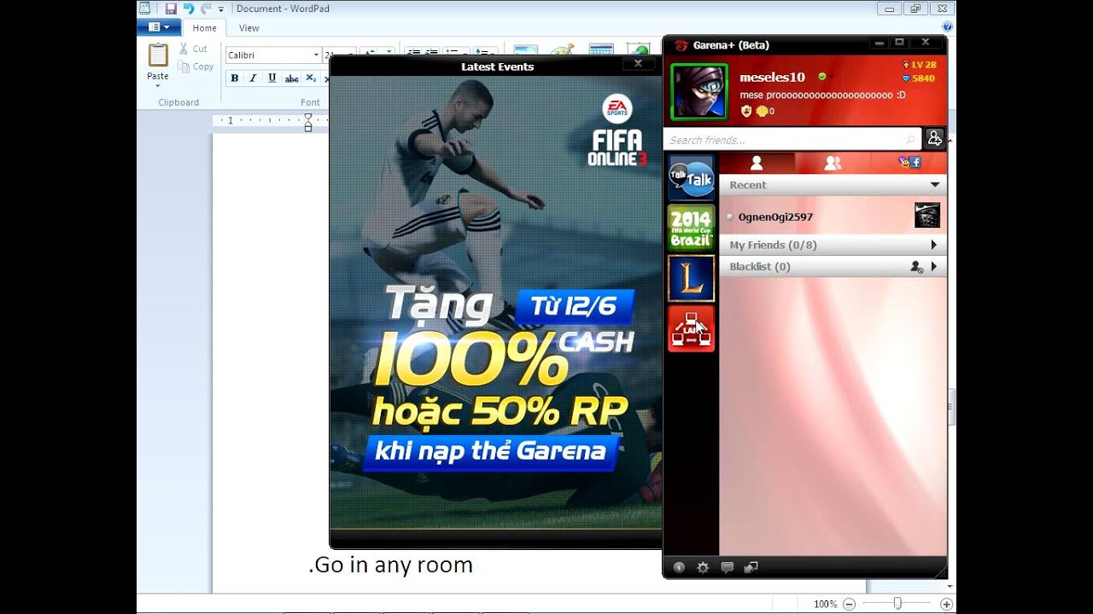Image resolution: width=1093 pixels, height=614 pixels.
Task: Open Garena settings gear icon
Action: tap(703, 567)
